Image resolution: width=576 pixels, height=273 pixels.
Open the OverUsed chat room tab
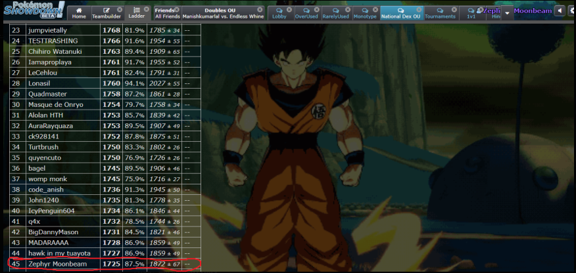click(x=307, y=13)
